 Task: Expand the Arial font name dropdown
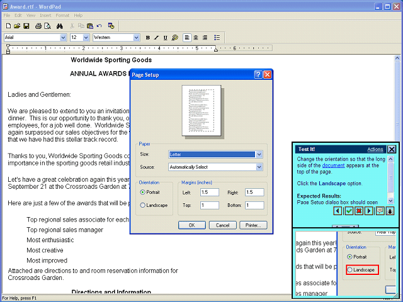[x=63, y=38]
